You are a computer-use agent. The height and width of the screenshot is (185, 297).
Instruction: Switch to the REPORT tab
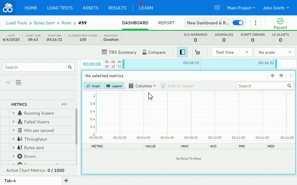pyautogui.click(x=166, y=23)
